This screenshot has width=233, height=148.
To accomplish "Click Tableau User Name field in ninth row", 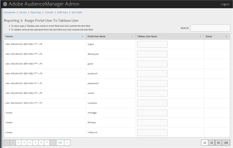I will coord(152,123).
